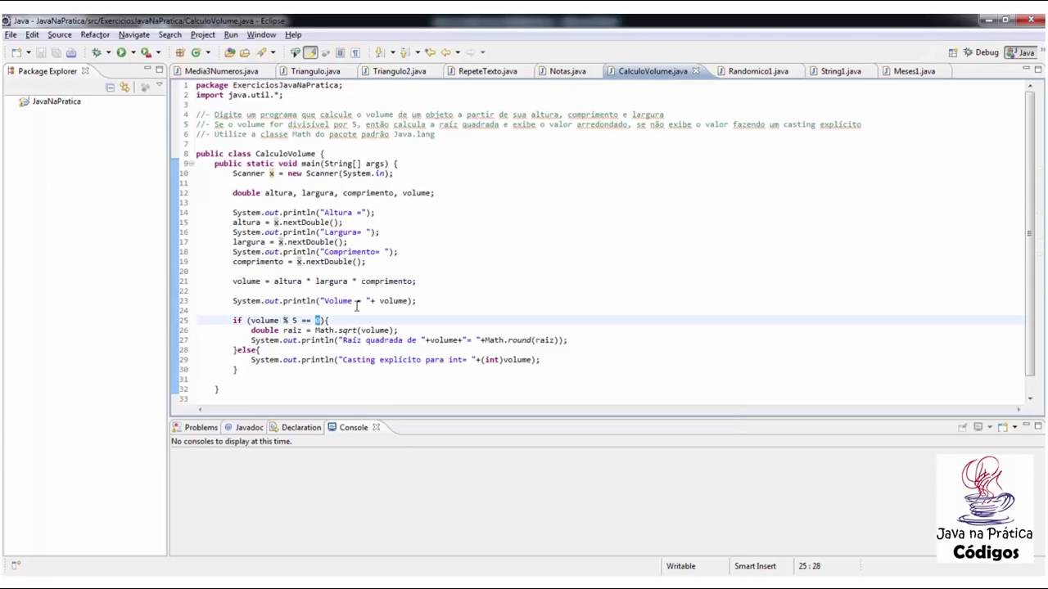Open the Window menu
Viewport: 1048px width, 589px height.
tap(261, 34)
